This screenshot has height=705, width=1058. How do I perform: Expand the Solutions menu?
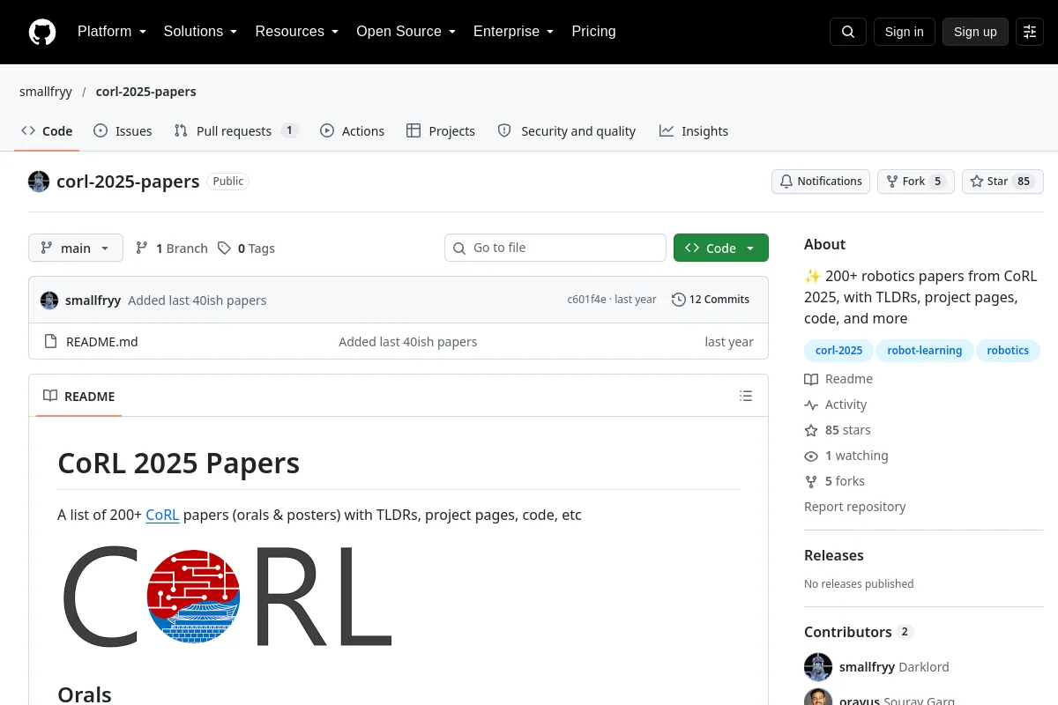tap(200, 32)
